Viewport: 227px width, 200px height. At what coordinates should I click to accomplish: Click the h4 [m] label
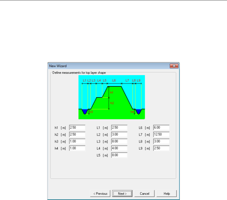[x=60, y=149]
